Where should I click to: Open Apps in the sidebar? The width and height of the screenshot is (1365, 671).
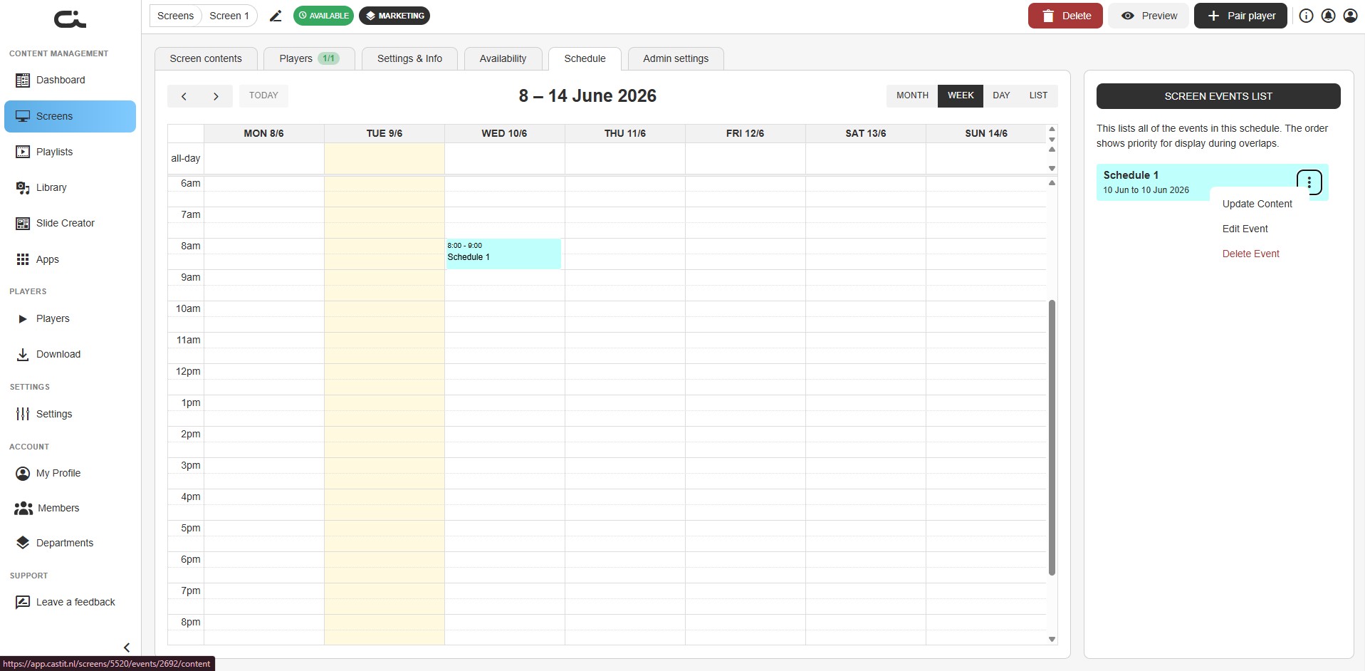pos(70,259)
